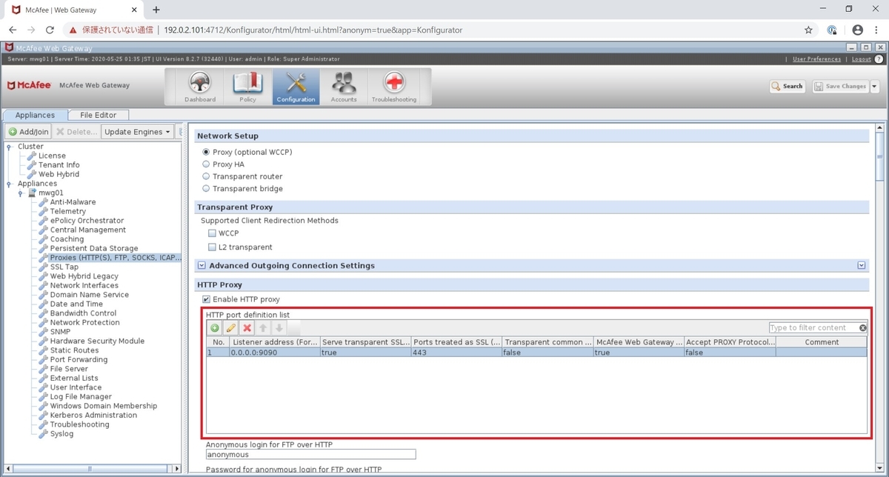
Task: Clear the port list filter field
Action: click(x=862, y=328)
